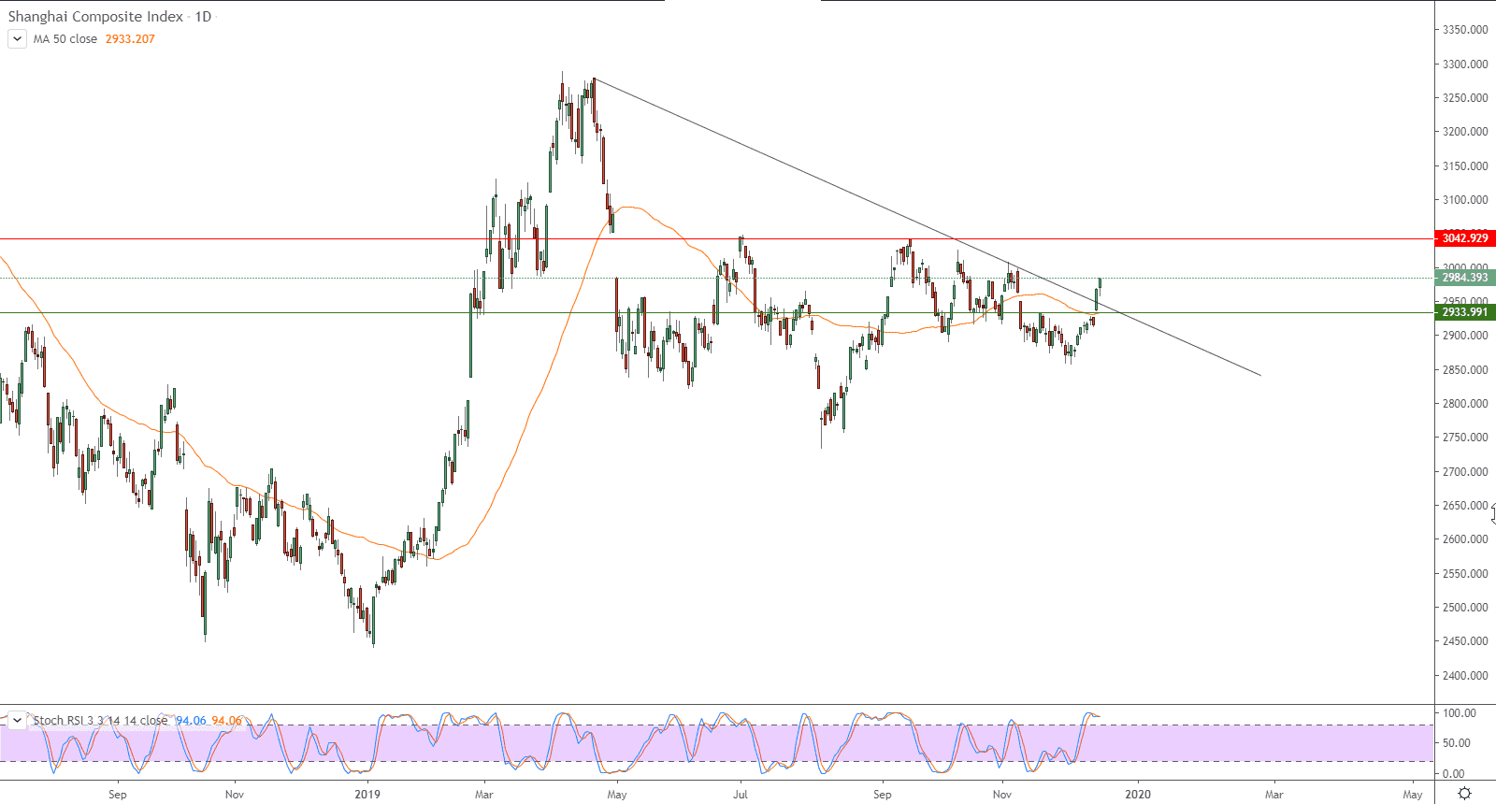Select the Stoch RSI 3 3 14 14 label
The height and width of the screenshot is (804, 1496).
tap(100, 721)
